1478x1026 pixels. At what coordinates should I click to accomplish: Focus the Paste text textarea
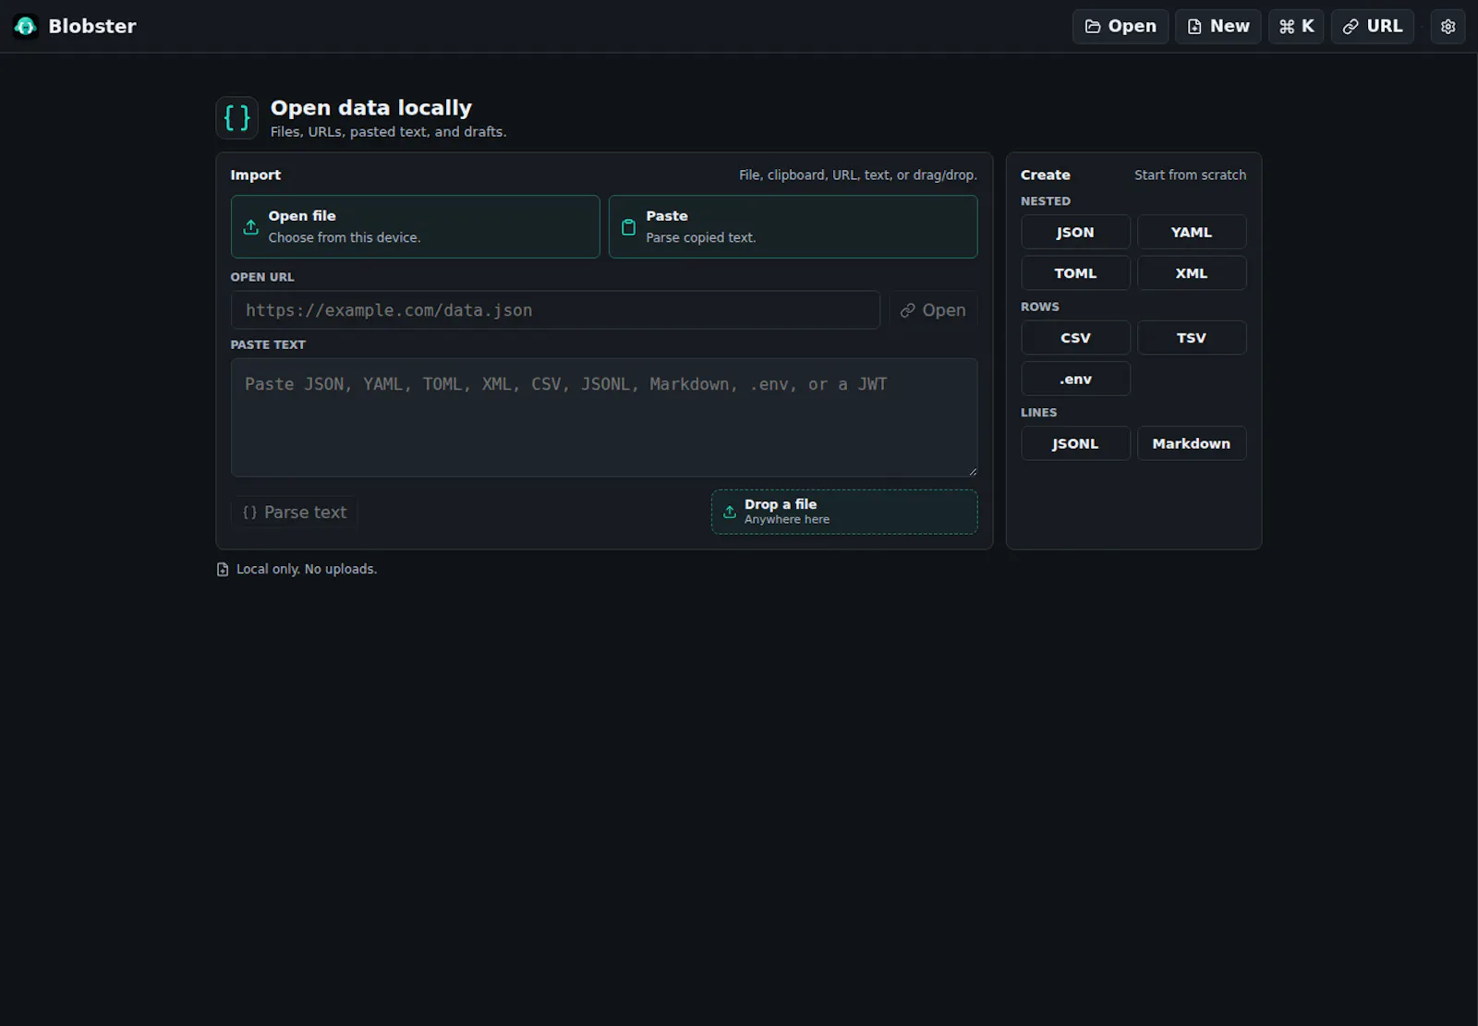(604, 417)
